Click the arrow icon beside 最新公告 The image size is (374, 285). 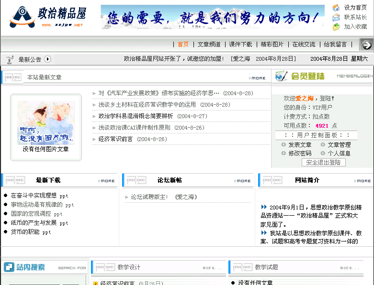pyautogui.click(x=47, y=59)
